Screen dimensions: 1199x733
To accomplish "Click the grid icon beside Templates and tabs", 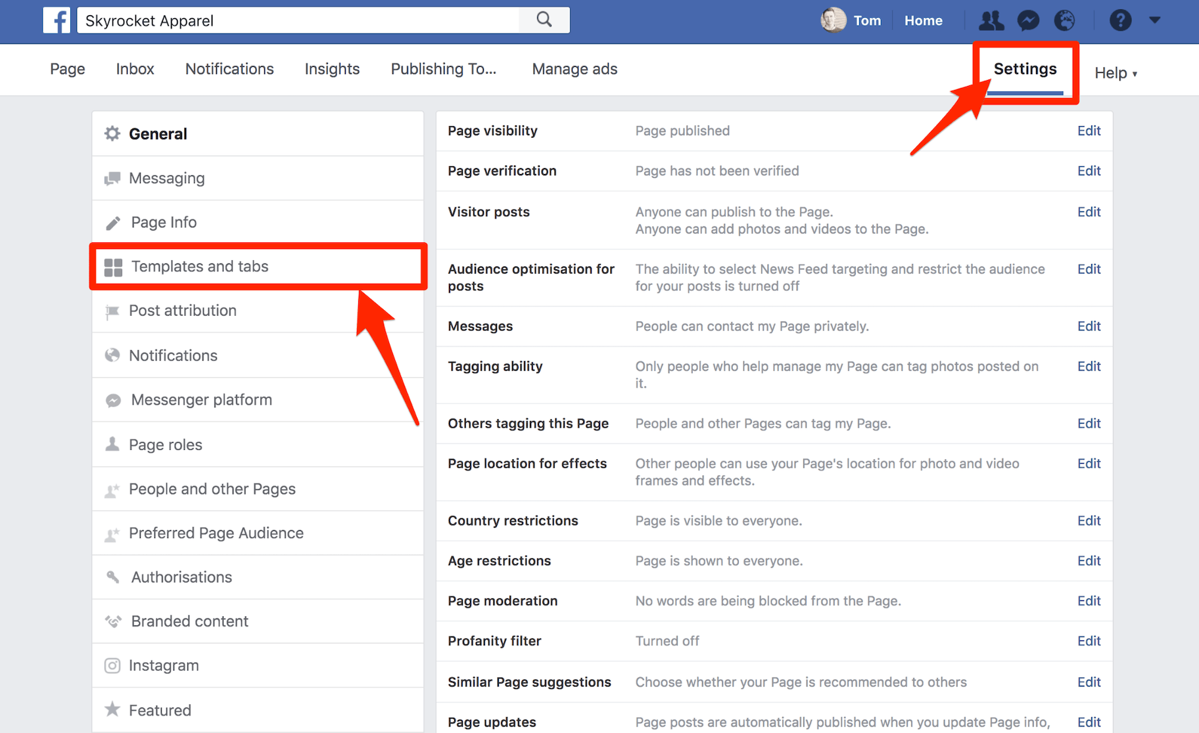I will pos(112,267).
